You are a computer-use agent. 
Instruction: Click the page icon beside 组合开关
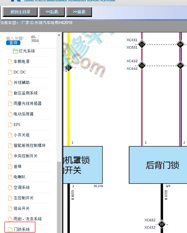pyautogui.click(x=10, y=209)
